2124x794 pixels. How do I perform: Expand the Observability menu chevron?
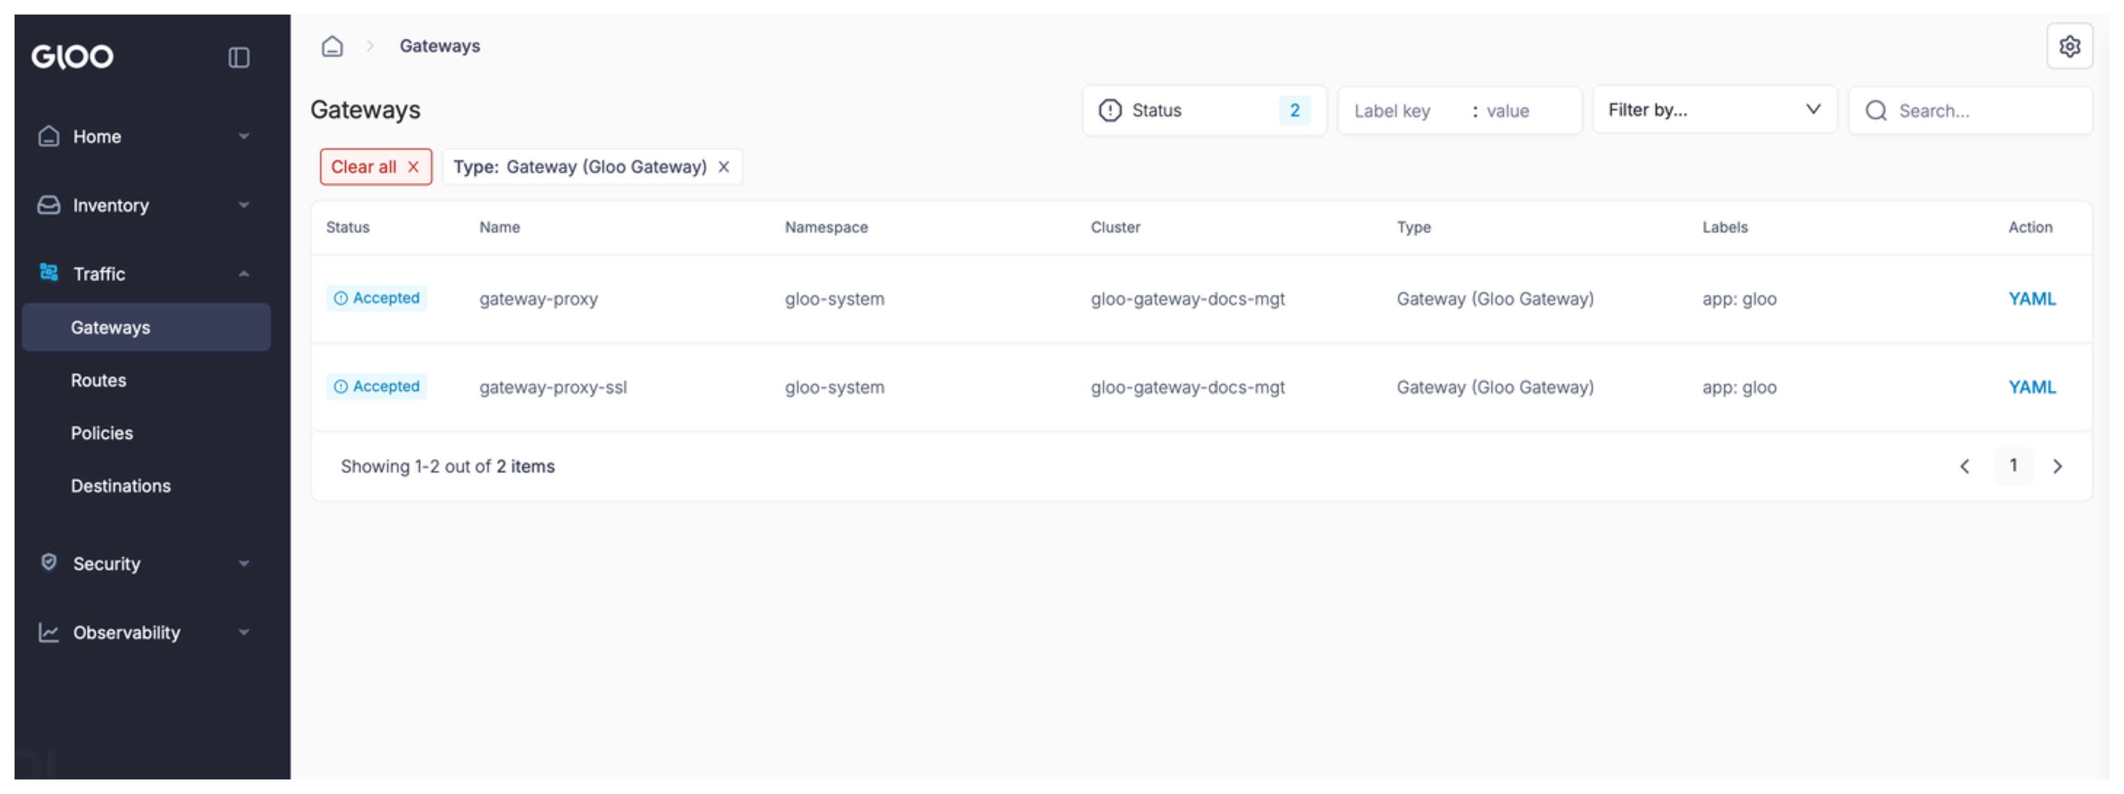(x=243, y=633)
